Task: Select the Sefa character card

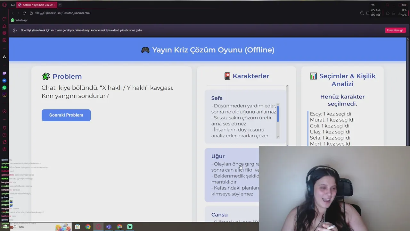Action: 245,116
